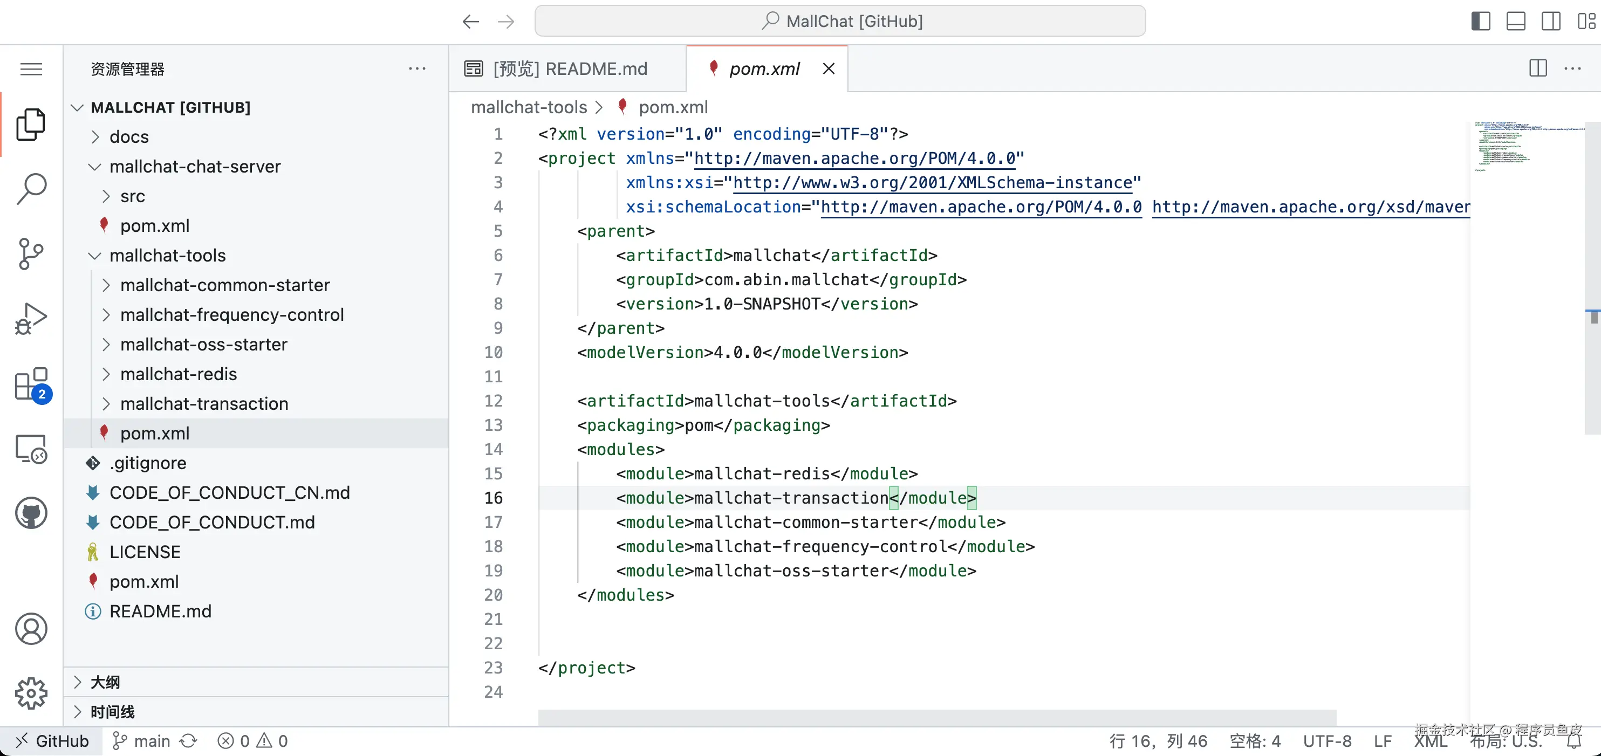Toggle the primary sidebar visibility
The height and width of the screenshot is (756, 1601).
1480,21
